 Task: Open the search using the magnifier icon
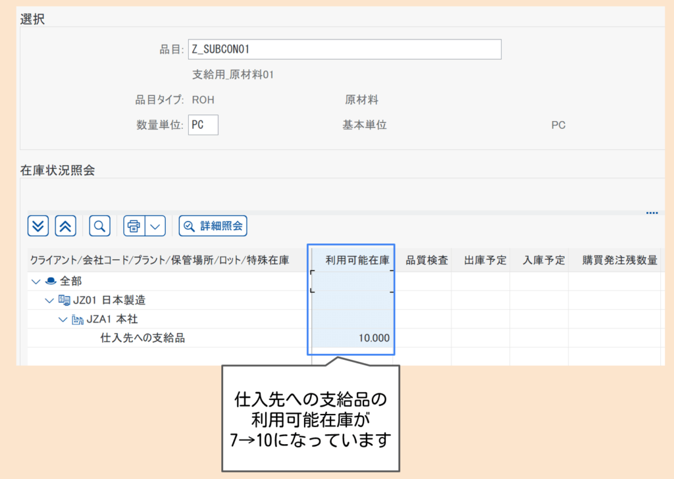(x=99, y=226)
